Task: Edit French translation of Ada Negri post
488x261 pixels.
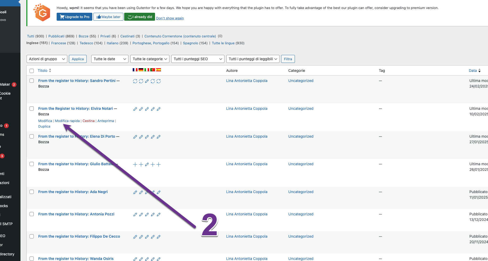Action: pyautogui.click(x=135, y=192)
